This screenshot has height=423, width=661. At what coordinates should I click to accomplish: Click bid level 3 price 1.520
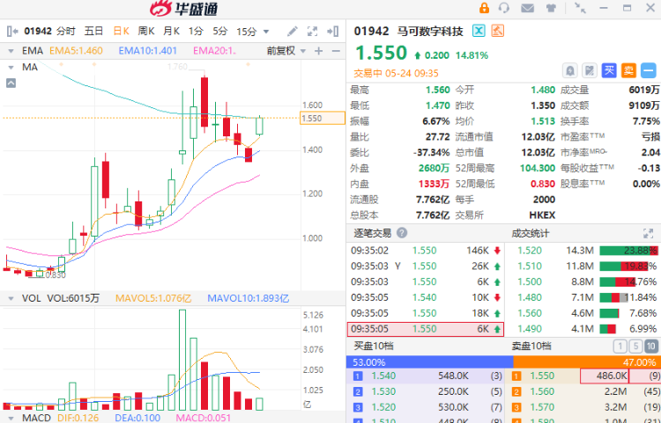point(383,407)
